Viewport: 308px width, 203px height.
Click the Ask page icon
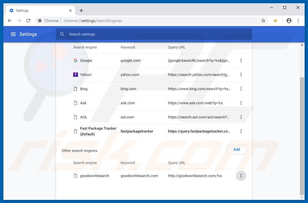pos(75,103)
